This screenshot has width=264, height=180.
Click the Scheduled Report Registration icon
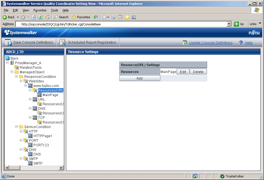pyautogui.click(x=63, y=43)
